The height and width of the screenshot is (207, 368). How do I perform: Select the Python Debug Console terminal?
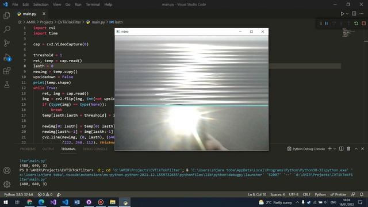click(x=306, y=149)
